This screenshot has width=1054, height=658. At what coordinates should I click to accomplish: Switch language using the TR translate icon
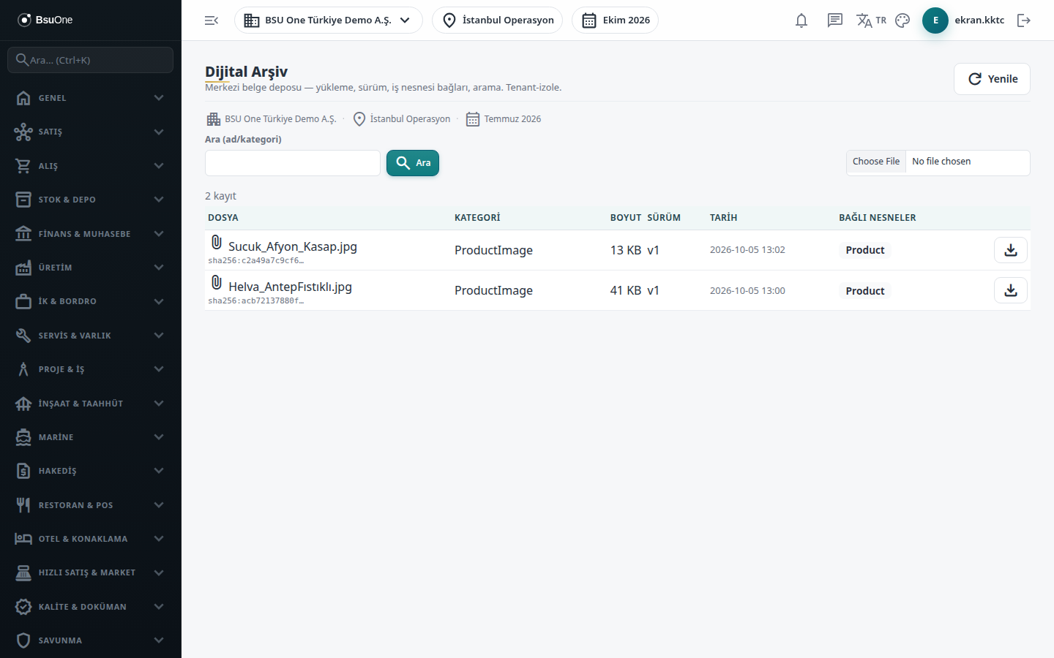point(871,20)
